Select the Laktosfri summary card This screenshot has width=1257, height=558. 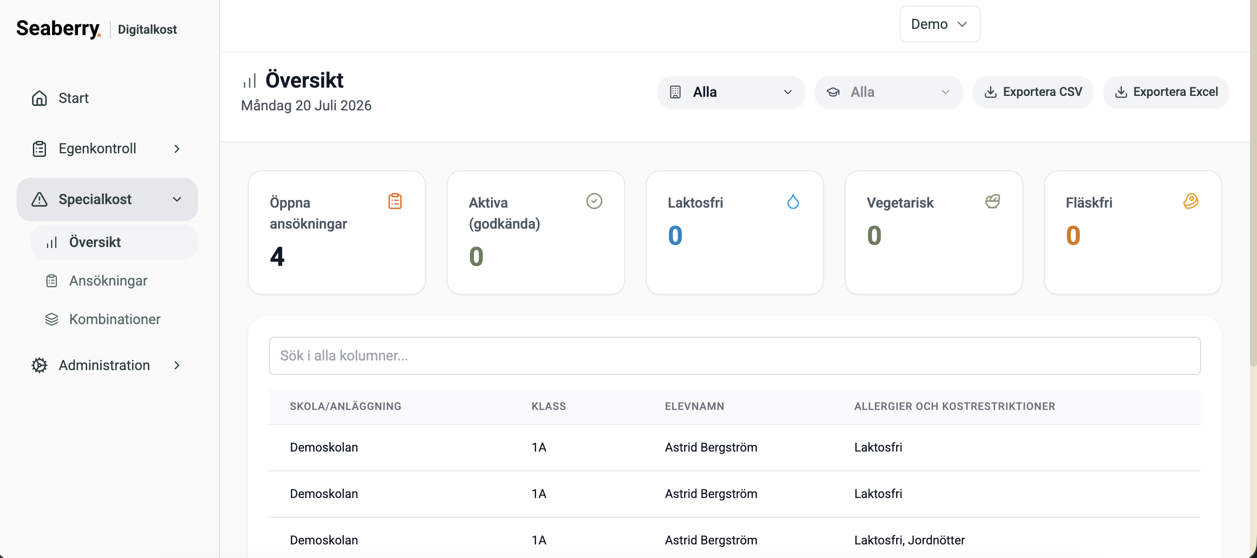coord(735,233)
